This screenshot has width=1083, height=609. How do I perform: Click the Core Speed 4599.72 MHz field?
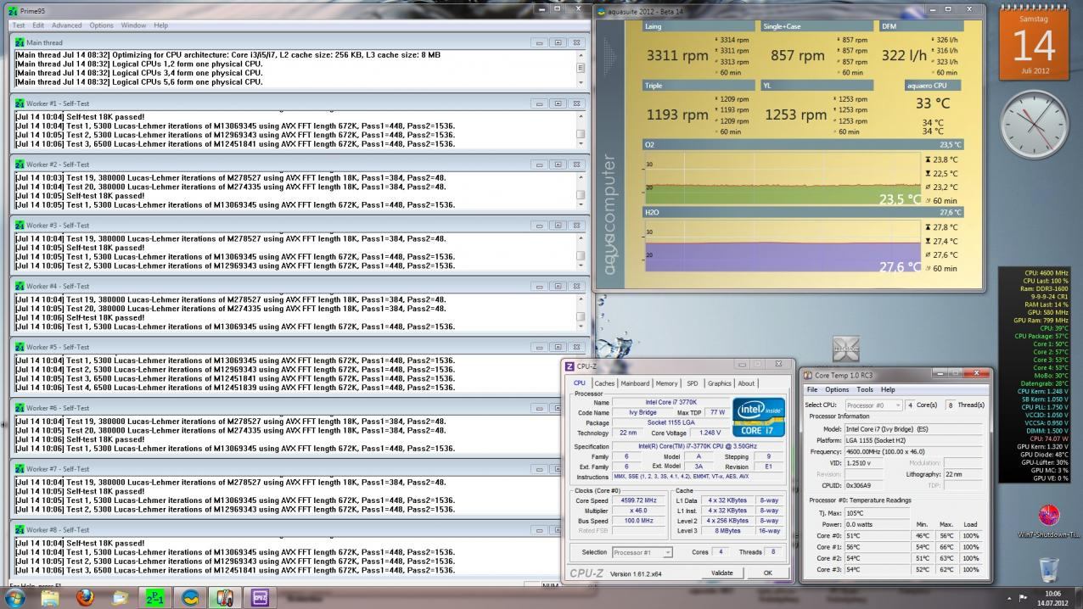(638, 500)
